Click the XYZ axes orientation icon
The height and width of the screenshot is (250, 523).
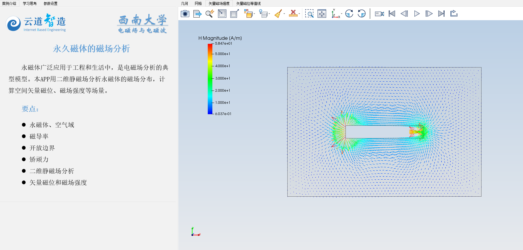(x=335, y=14)
